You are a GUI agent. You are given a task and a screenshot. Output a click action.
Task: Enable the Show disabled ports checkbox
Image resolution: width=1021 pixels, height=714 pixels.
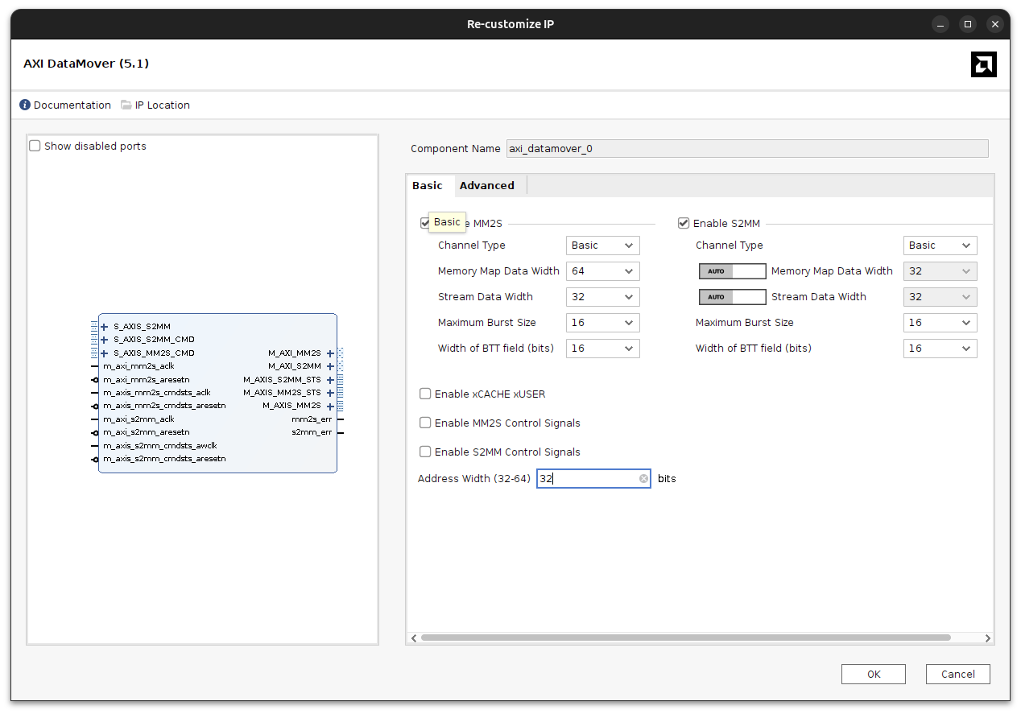coord(34,145)
